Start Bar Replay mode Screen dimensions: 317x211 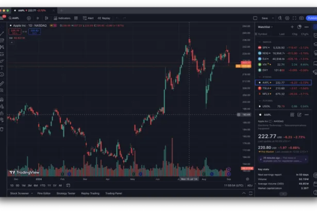(x=104, y=18)
